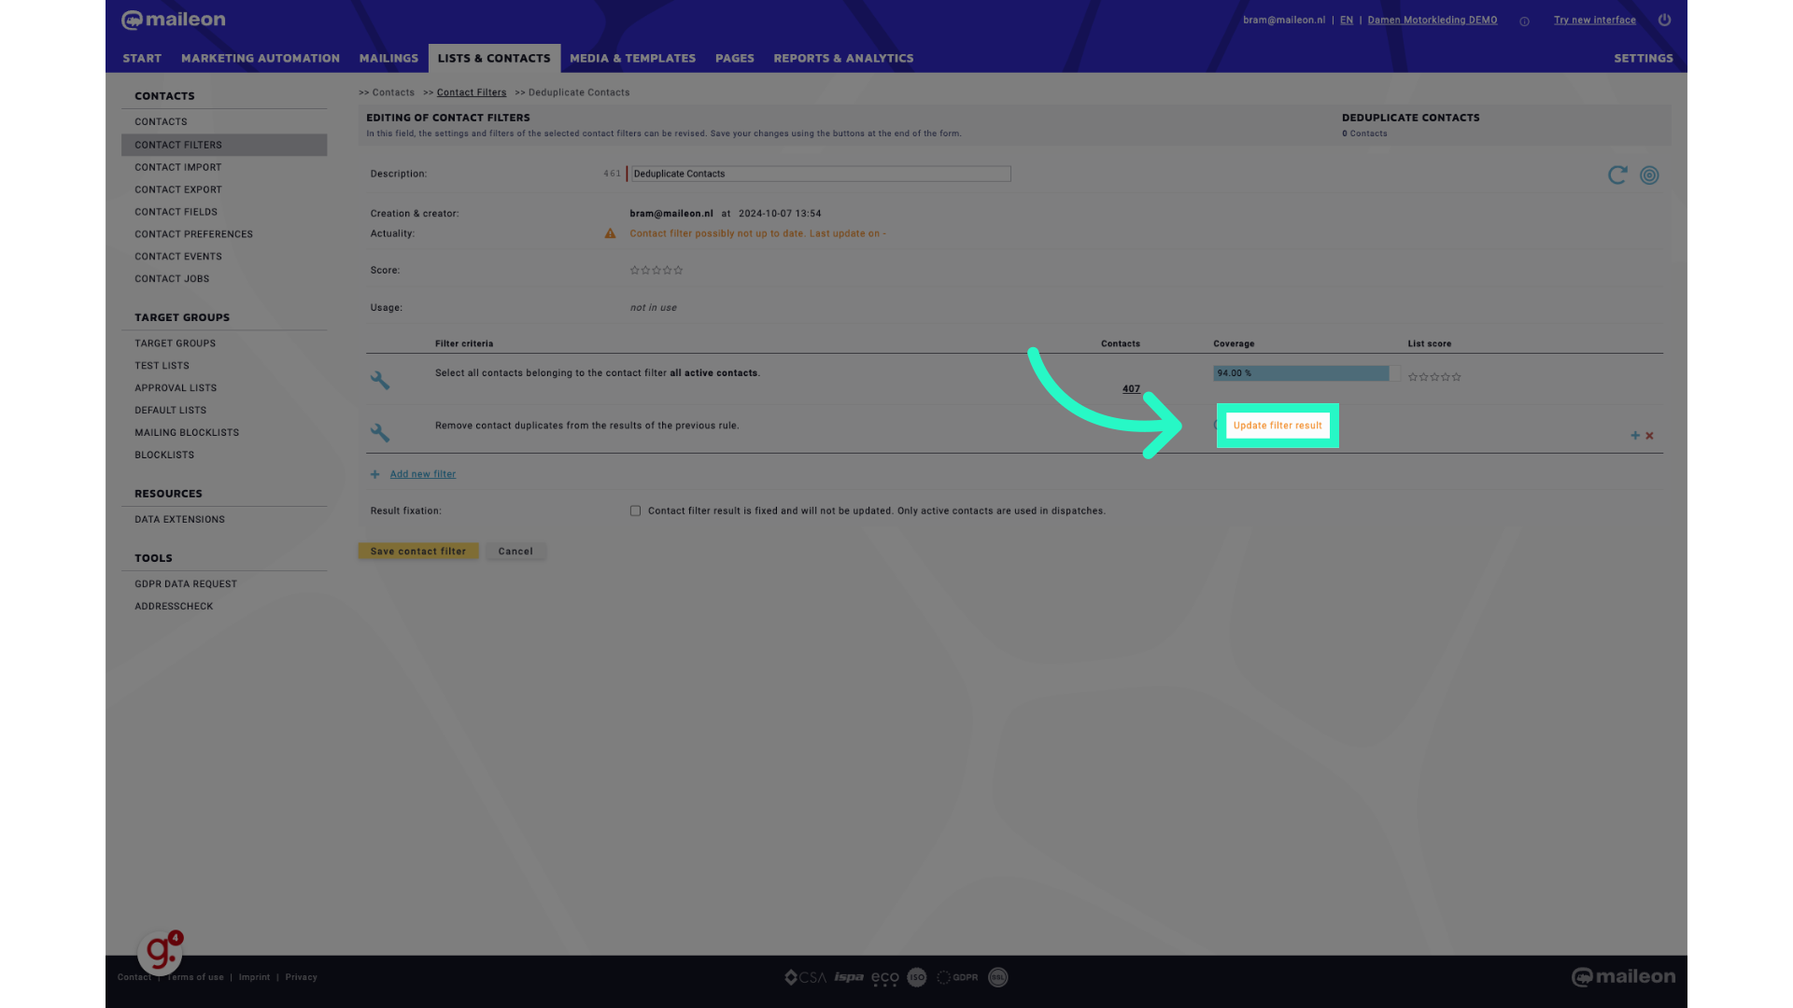Click Update filter result button
Image resolution: width=1793 pixels, height=1008 pixels.
pos(1277,425)
